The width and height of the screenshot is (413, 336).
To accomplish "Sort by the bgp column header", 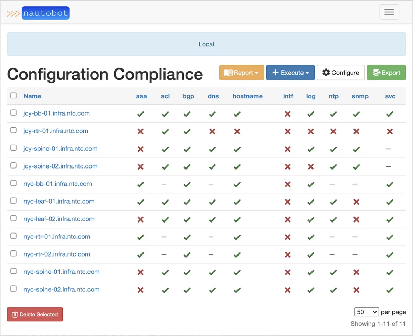I will (188, 96).
